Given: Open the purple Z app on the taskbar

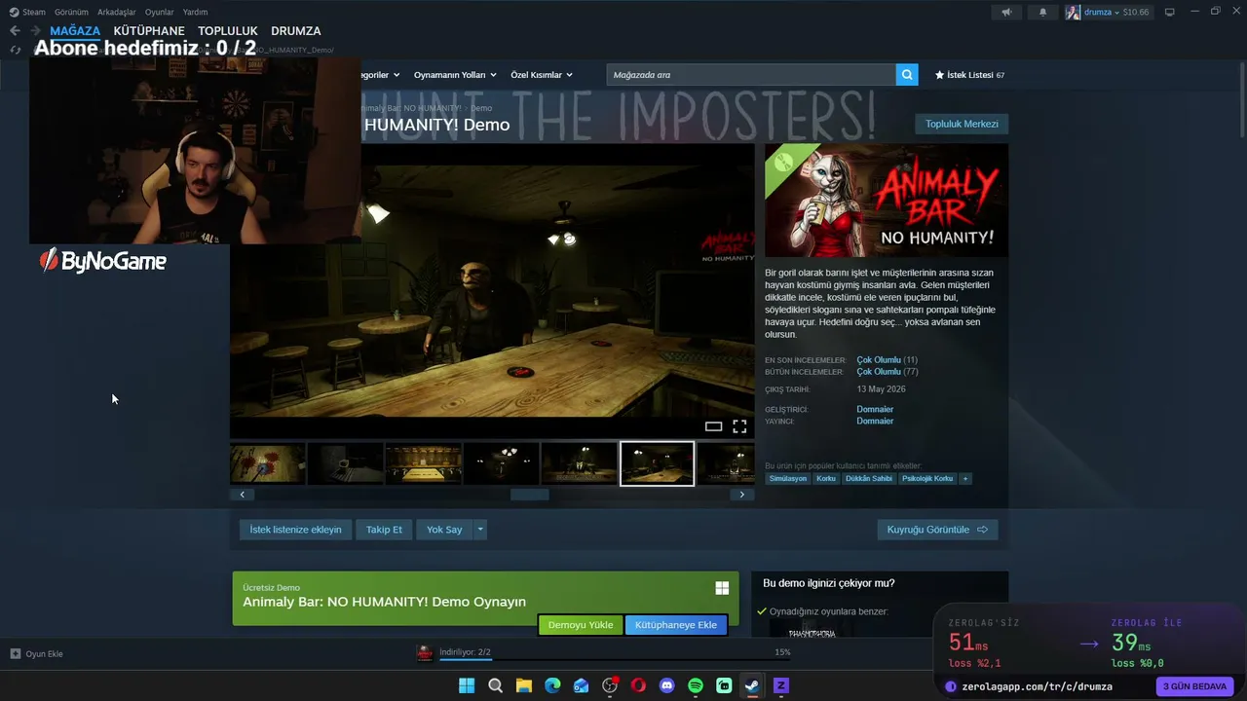Looking at the screenshot, I should pos(780,685).
